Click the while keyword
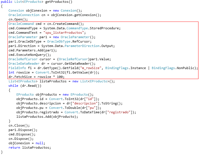 (13, 86)
